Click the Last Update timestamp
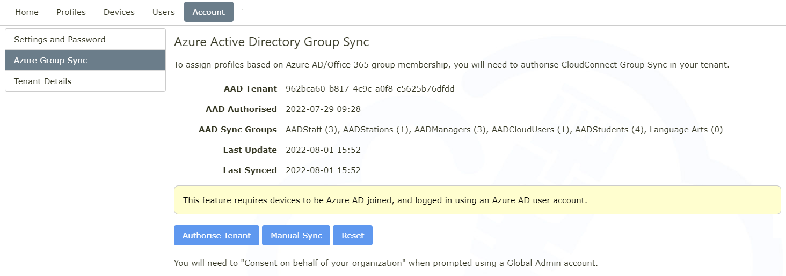Image resolution: width=786 pixels, height=276 pixels. pyautogui.click(x=323, y=150)
